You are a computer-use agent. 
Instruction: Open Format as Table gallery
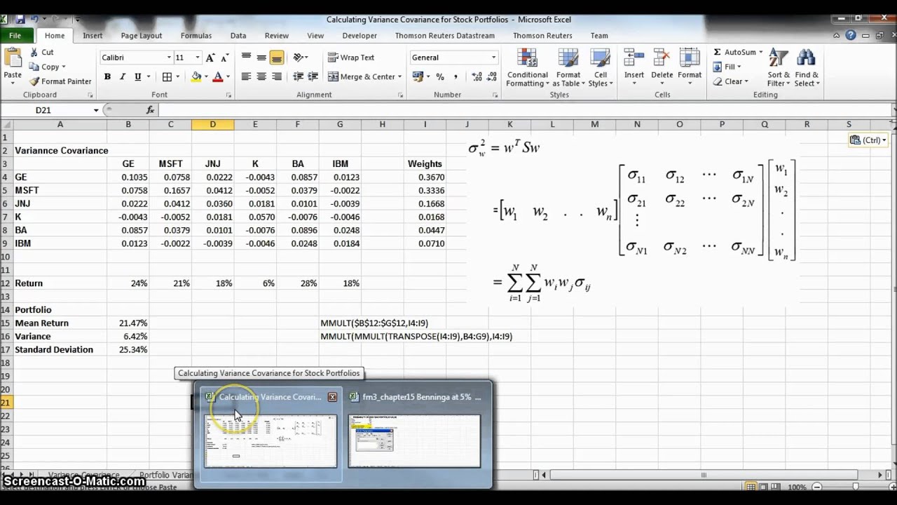click(568, 67)
